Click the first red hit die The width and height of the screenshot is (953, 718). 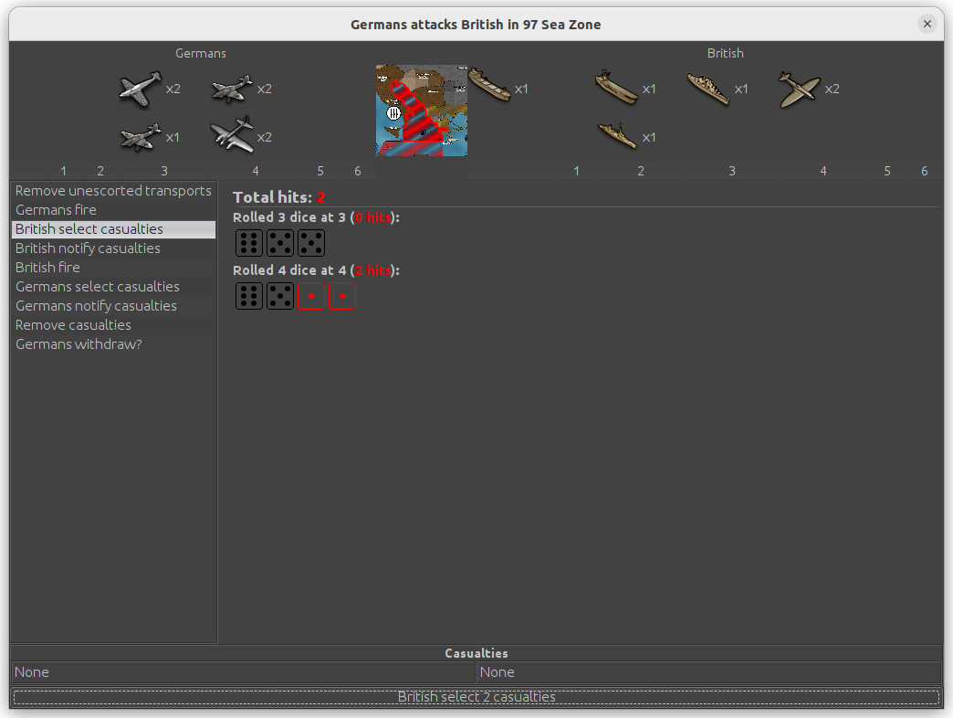pyautogui.click(x=311, y=296)
